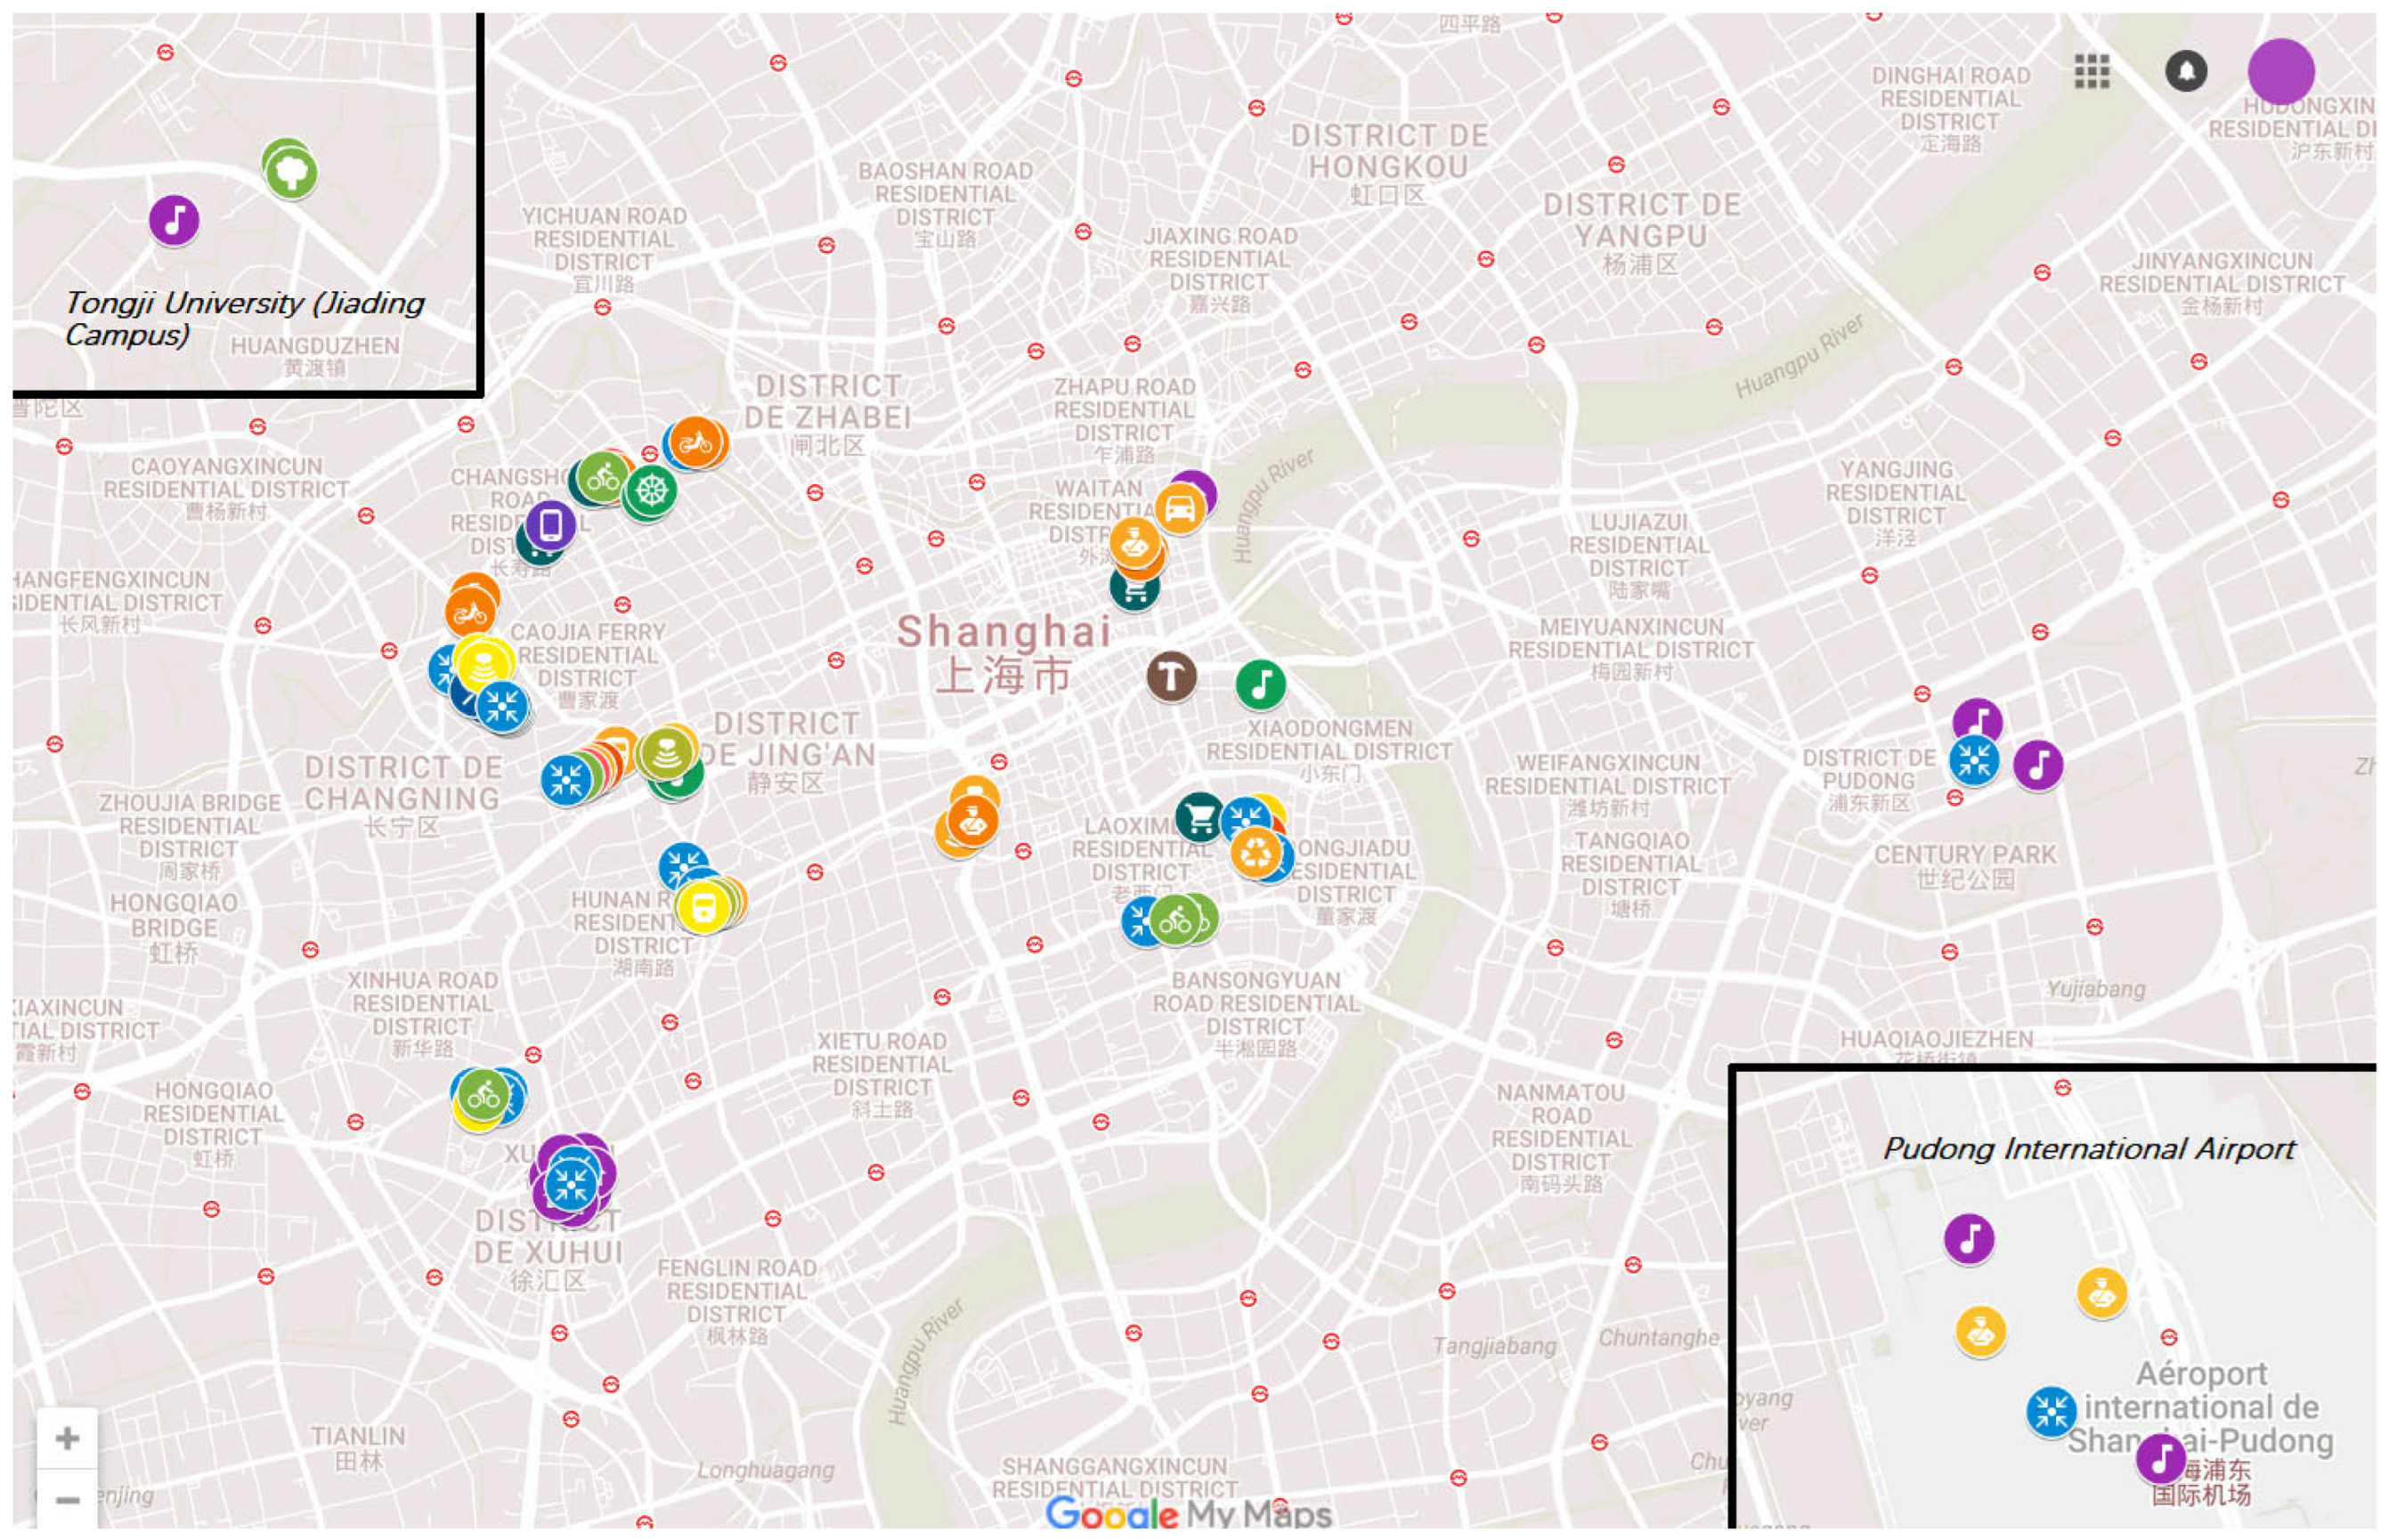The height and width of the screenshot is (1540, 2389).
Task: Click the notifications bell icon
Action: 2185,71
